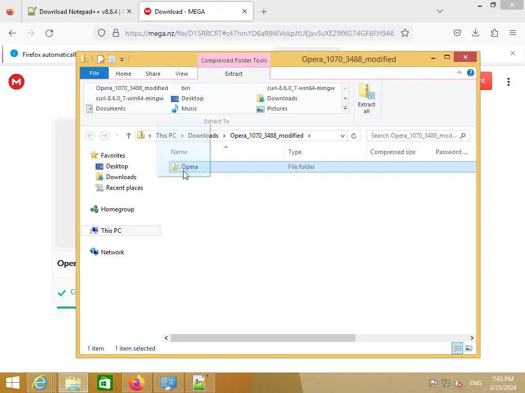Refresh the Explorer folder view

(x=354, y=136)
